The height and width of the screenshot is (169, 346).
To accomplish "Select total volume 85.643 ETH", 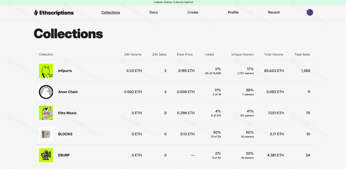I will 274,71.
